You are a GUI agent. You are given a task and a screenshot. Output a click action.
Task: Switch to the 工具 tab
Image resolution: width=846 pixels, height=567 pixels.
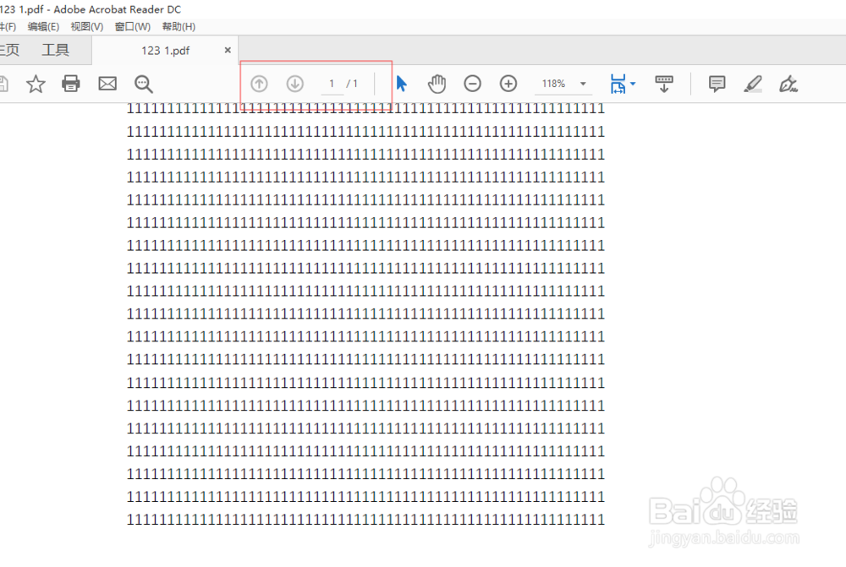56,50
